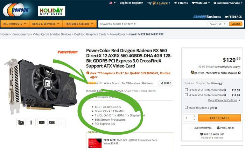Screen dimensions: 245x150
Task: Click the help icon beside Make this item a gift
Action: pos(216,108)
